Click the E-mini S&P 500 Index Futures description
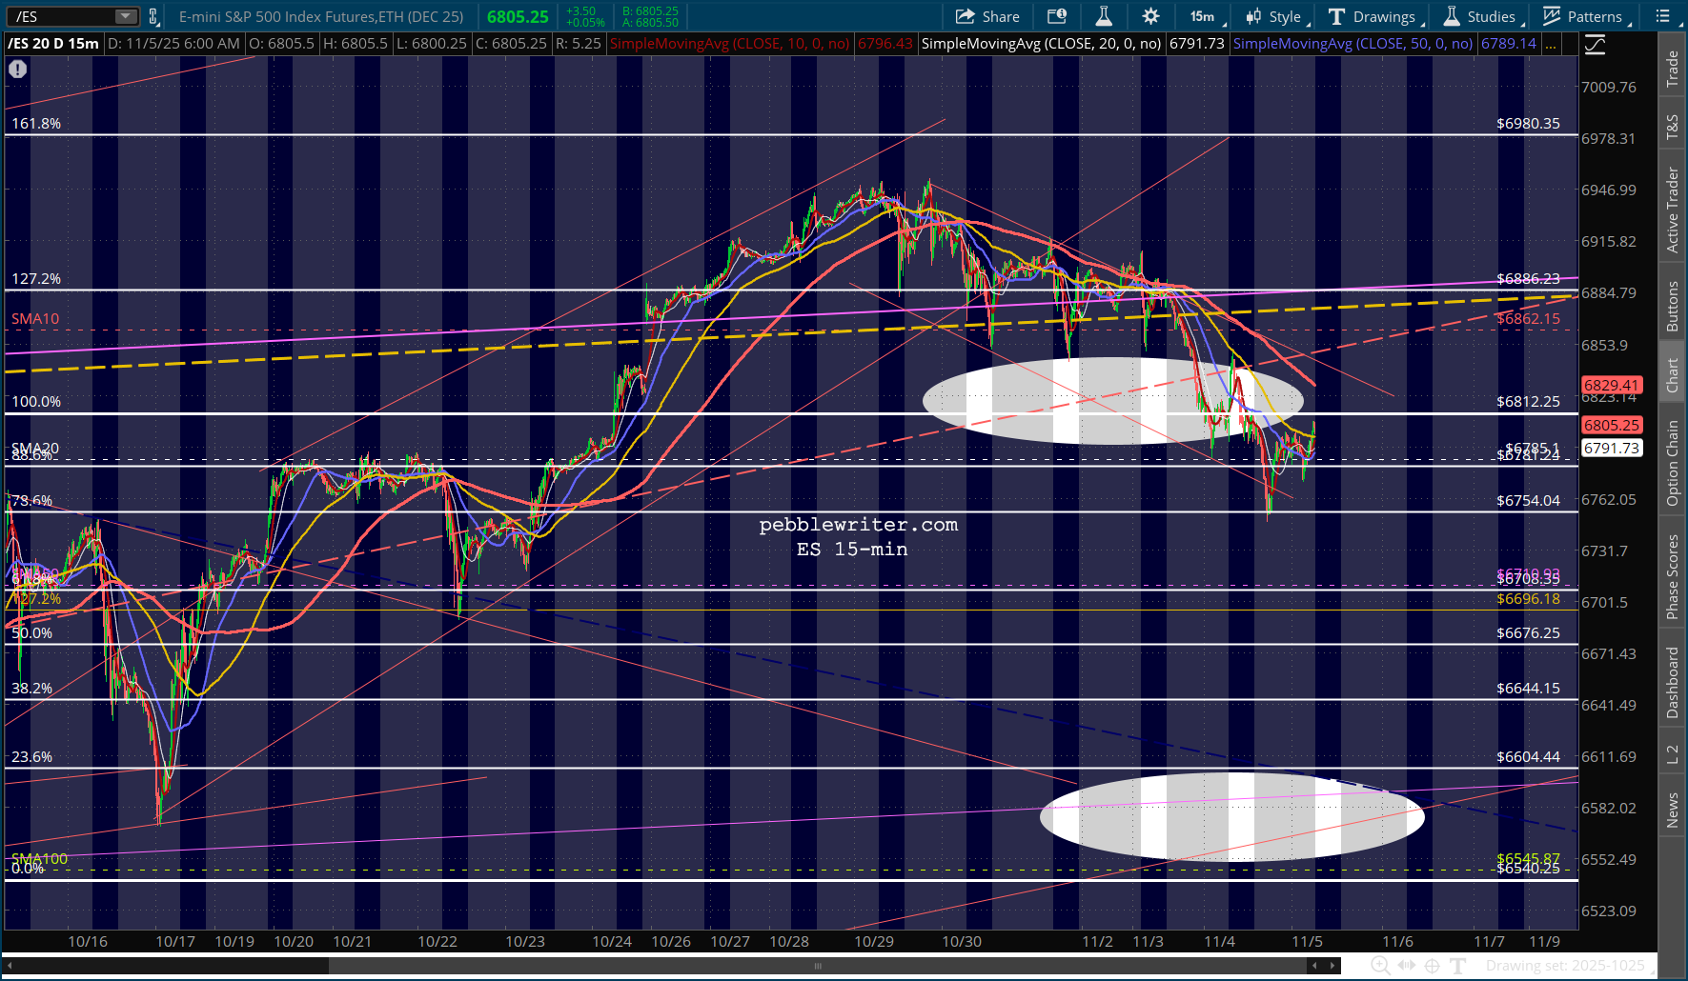Screen dimensions: 1688x981 tap(321, 16)
